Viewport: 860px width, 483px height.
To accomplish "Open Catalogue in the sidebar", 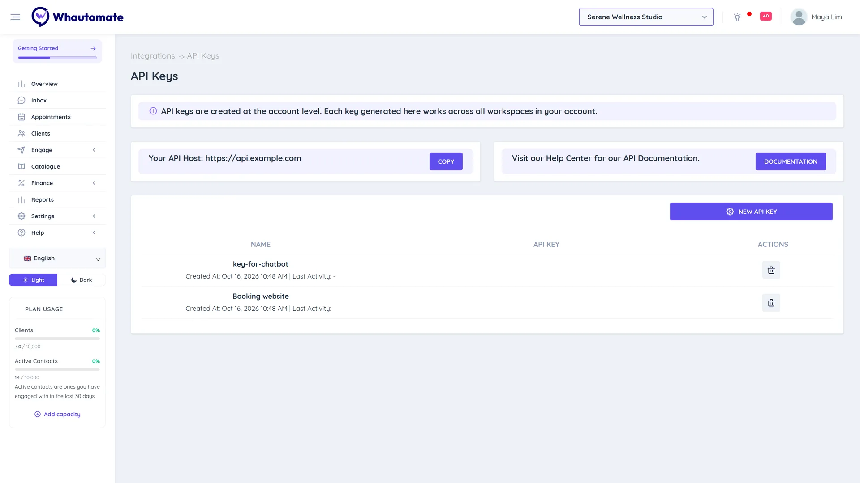I will [x=57, y=166].
